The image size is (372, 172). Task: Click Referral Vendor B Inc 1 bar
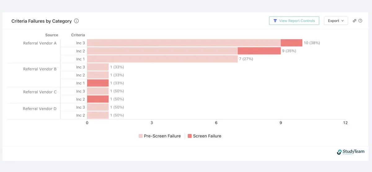pos(98,83)
